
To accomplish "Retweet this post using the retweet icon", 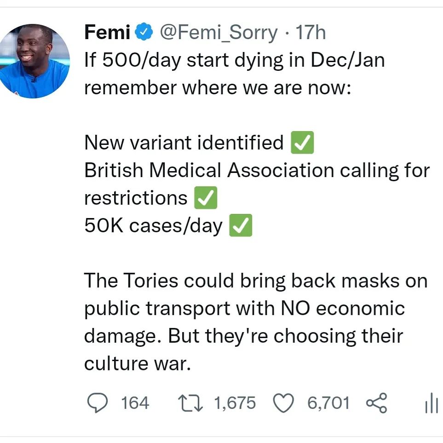I will (190, 403).
